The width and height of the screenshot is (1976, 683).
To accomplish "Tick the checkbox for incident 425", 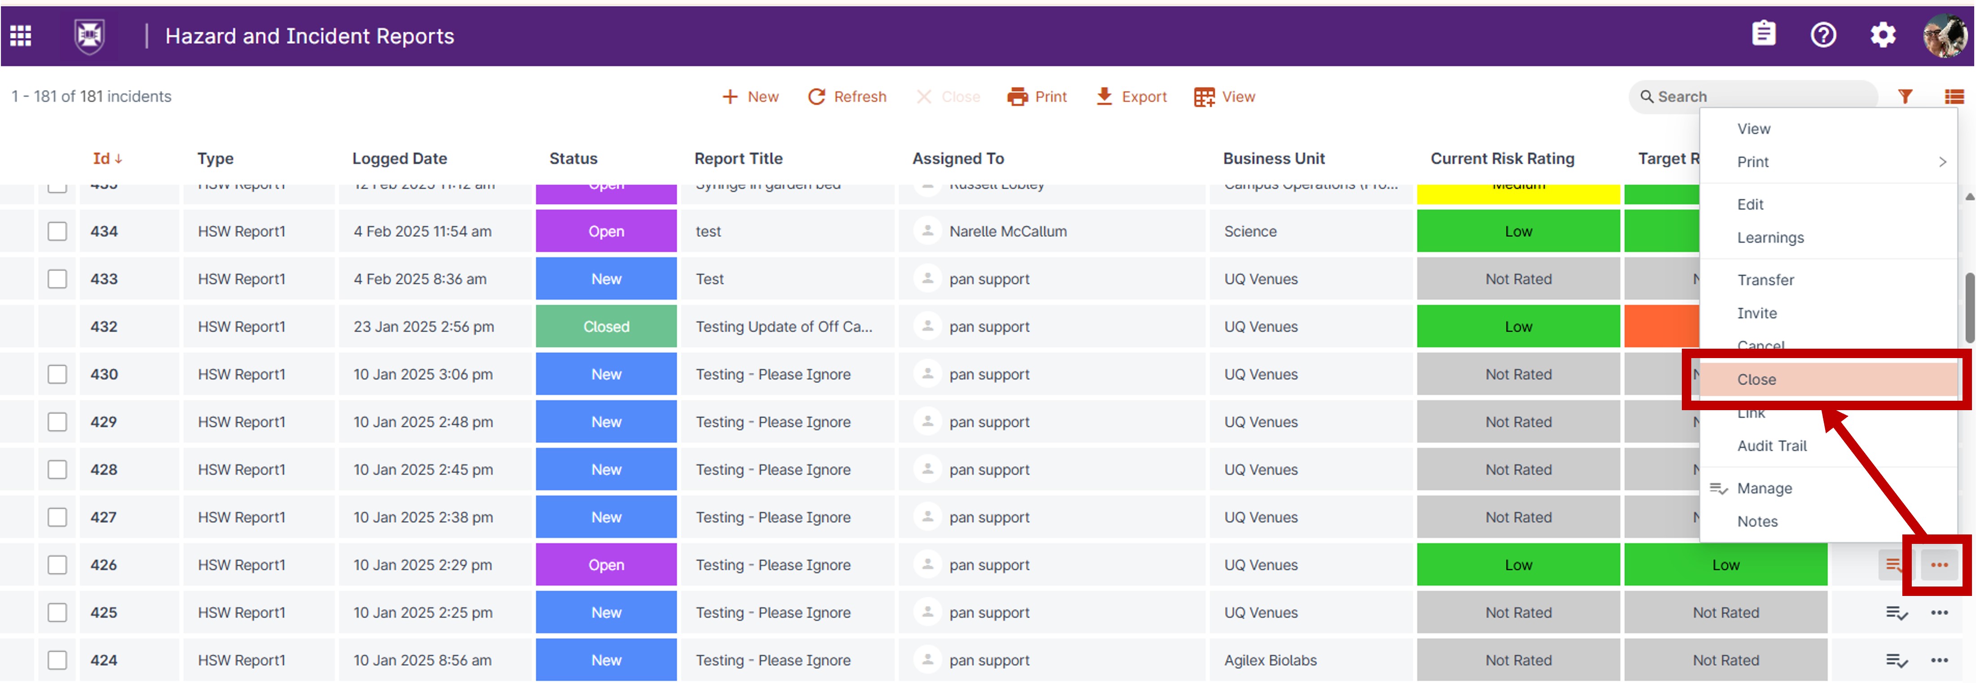I will [x=57, y=613].
